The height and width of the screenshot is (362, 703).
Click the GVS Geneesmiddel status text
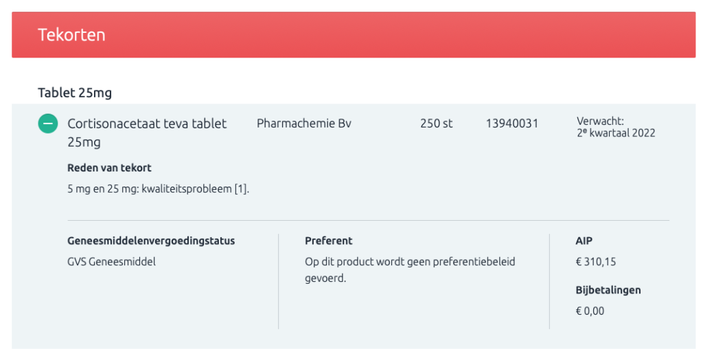111,261
